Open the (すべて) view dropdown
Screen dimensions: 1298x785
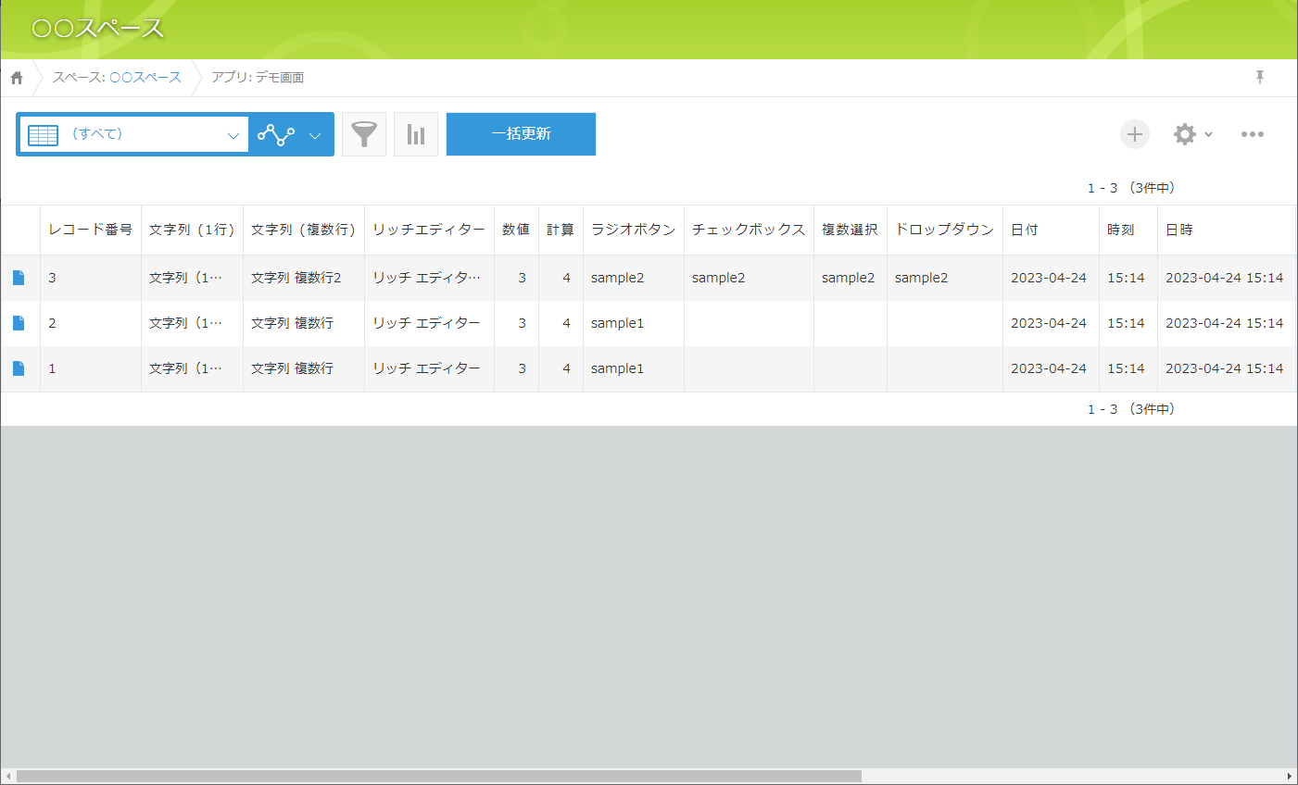(x=233, y=133)
